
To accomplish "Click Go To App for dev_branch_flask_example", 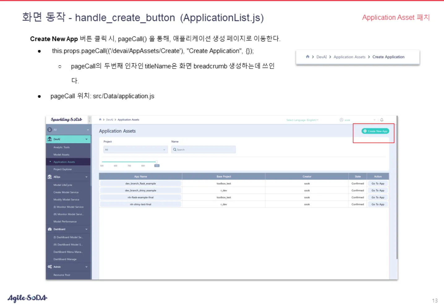I will click(378, 183).
